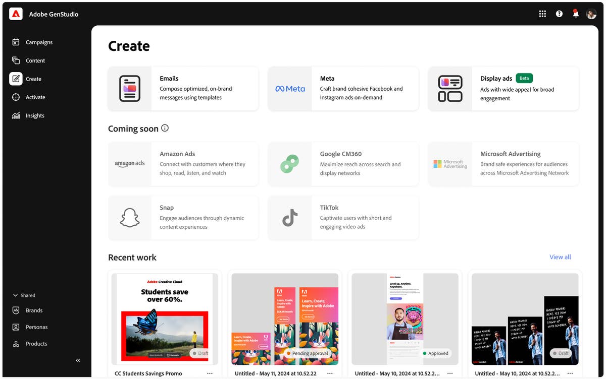View the Insights panel
This screenshot has height=380, width=606.
[34, 115]
